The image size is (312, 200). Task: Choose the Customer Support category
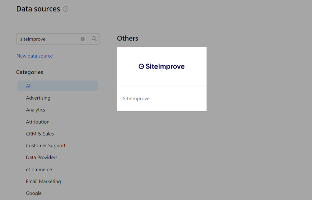pyautogui.click(x=45, y=145)
